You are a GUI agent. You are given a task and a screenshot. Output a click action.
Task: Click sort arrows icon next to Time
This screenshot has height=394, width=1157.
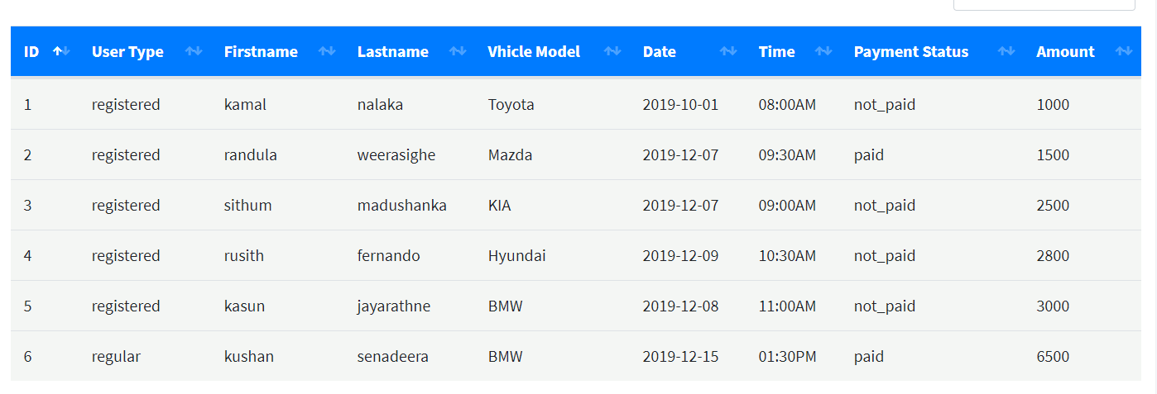pos(824,51)
